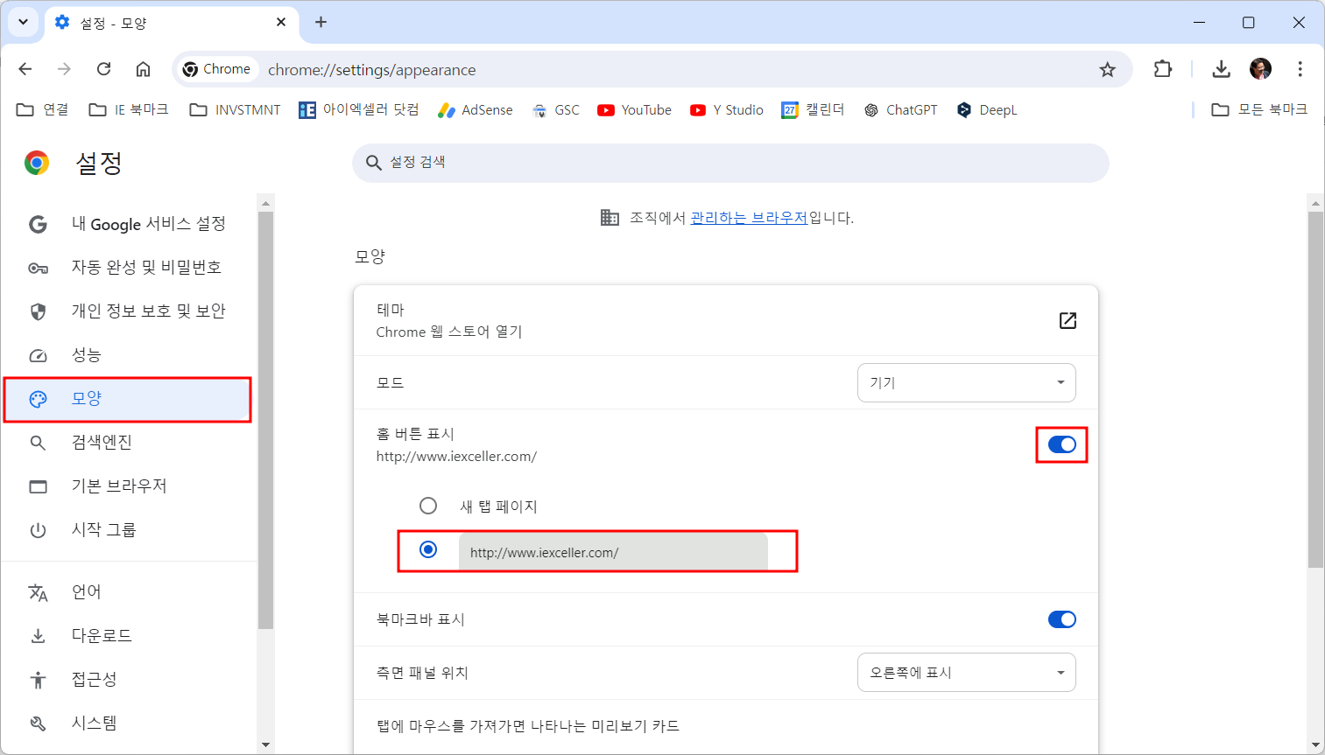Open a new tab with plus button
The image size is (1325, 755).
coord(321,22)
